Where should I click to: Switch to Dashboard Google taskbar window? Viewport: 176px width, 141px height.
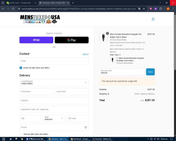[x=80, y=139]
